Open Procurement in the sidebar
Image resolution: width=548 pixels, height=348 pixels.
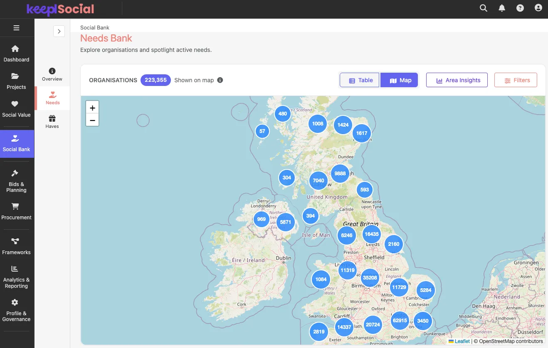tap(17, 211)
